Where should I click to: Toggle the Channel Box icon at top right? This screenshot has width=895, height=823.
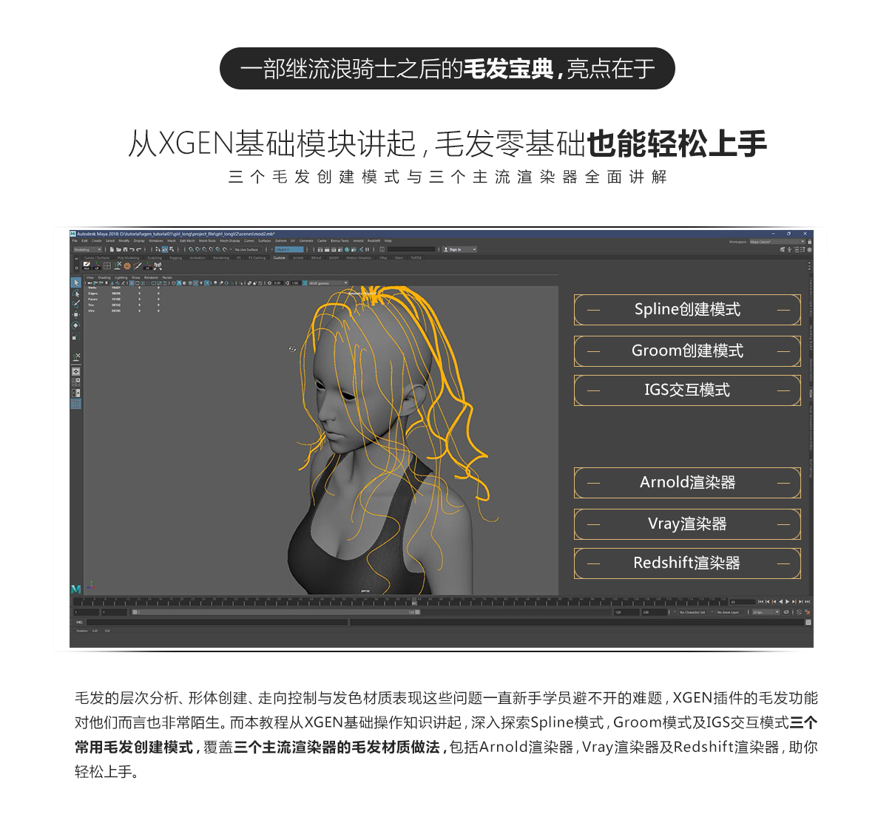coord(809,250)
